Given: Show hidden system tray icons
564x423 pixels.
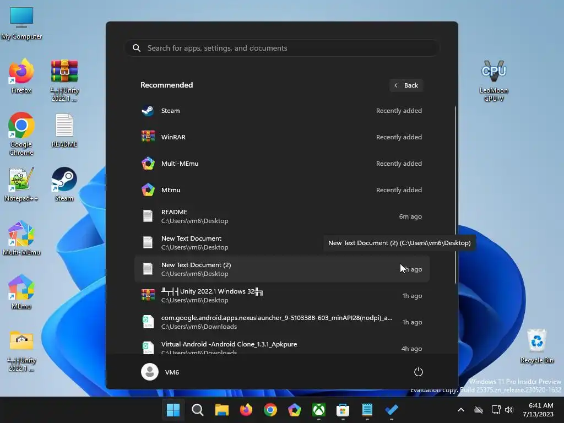Looking at the screenshot, I should coord(461,410).
